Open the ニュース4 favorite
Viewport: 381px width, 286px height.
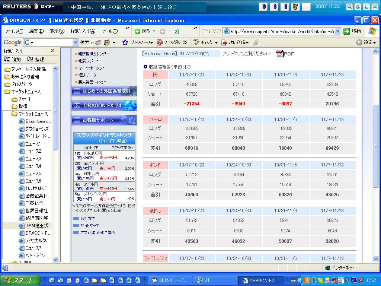(30, 166)
